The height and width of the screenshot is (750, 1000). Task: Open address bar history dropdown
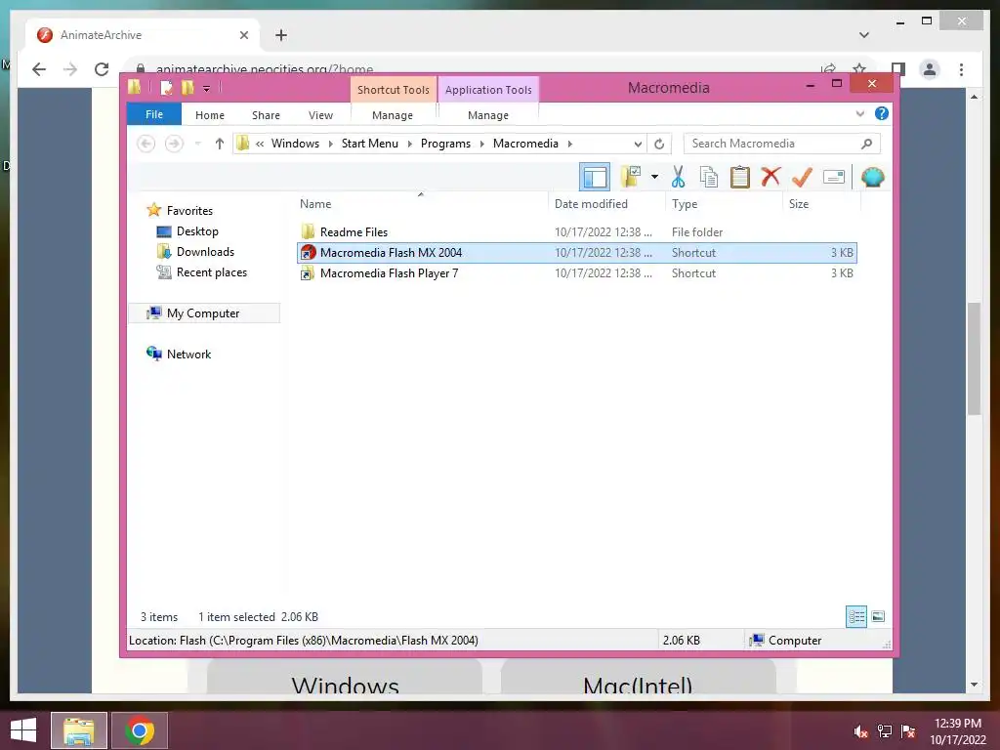(638, 144)
